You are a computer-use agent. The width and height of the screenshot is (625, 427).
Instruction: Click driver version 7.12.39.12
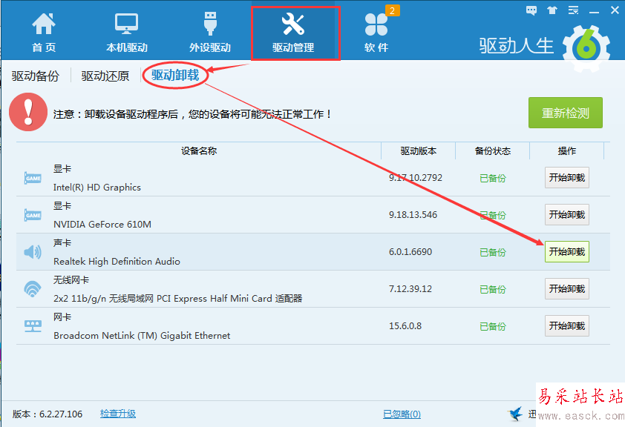[x=410, y=288]
